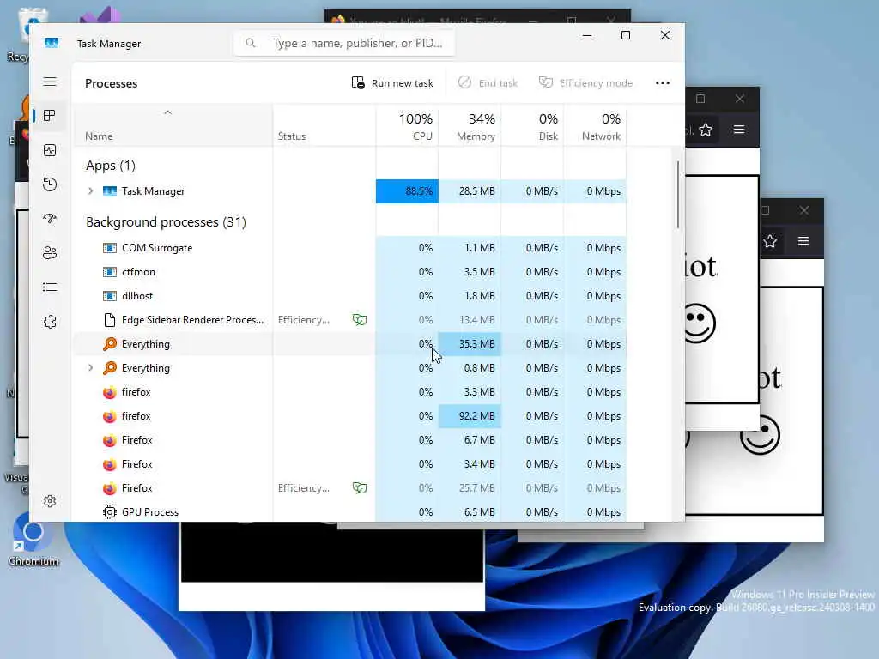879x659 pixels.
Task: Open the Users sidebar icon
Action: click(x=50, y=253)
